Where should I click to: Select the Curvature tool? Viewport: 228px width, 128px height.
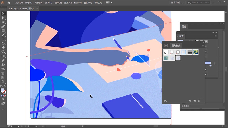point(3,27)
